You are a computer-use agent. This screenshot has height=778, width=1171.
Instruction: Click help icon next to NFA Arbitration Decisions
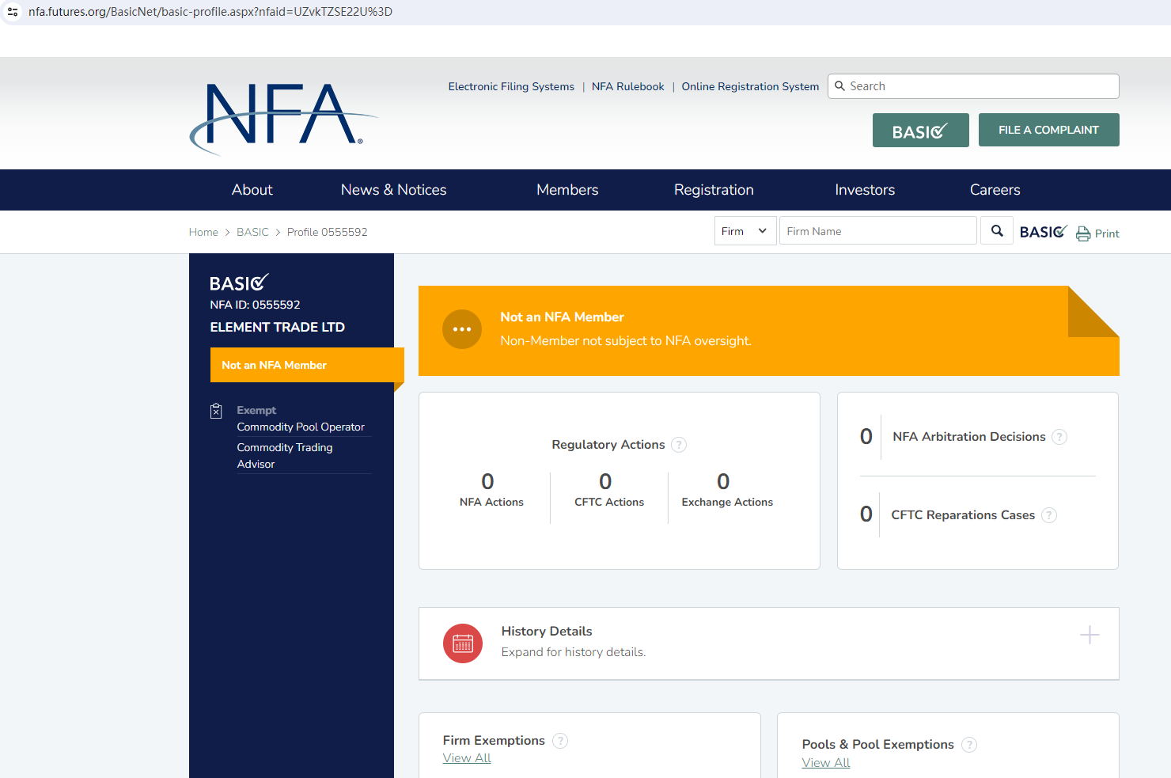[x=1059, y=437]
